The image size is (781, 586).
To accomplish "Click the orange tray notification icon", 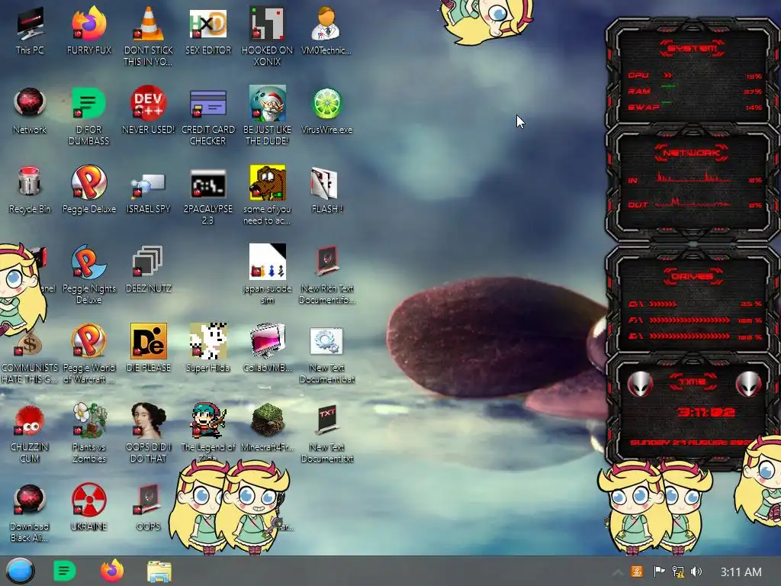I will pyautogui.click(x=636, y=572).
